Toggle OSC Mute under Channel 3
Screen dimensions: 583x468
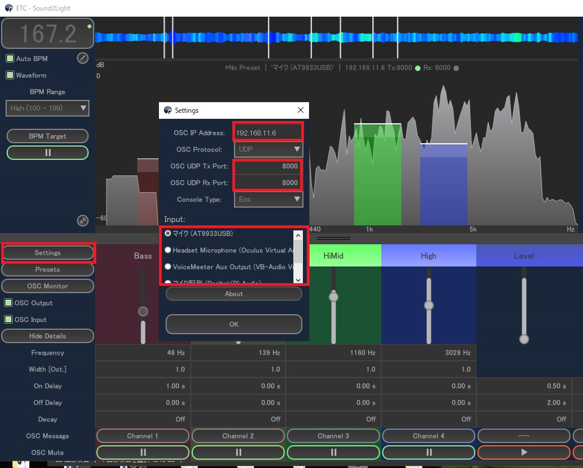click(333, 452)
